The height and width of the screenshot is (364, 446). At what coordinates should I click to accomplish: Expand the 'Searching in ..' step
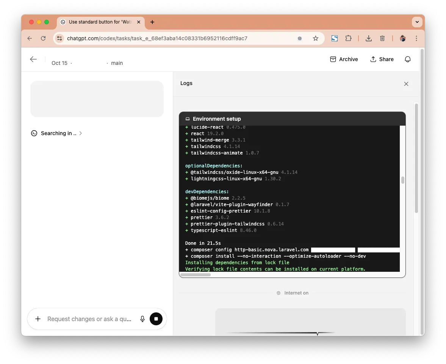[57, 133]
